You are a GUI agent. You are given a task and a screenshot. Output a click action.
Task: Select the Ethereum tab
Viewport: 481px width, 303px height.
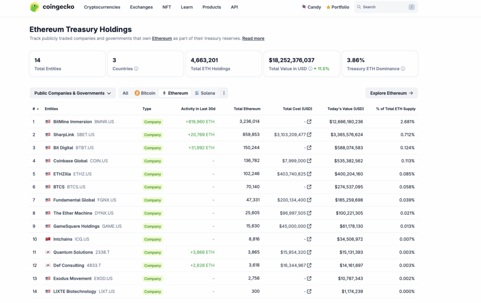pos(175,93)
